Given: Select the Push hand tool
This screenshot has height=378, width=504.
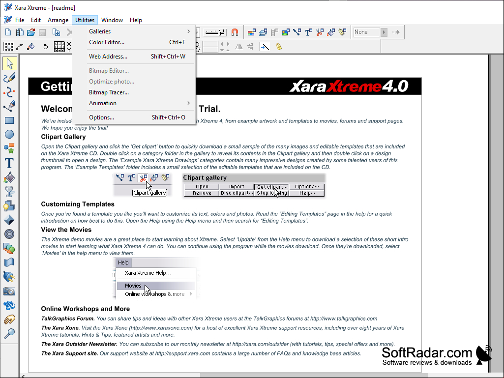Looking at the screenshot, I should coord(9,320).
